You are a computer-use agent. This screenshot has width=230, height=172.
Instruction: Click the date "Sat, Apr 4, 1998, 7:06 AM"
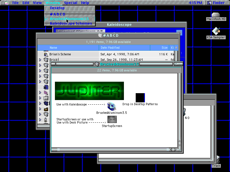coord(120,54)
